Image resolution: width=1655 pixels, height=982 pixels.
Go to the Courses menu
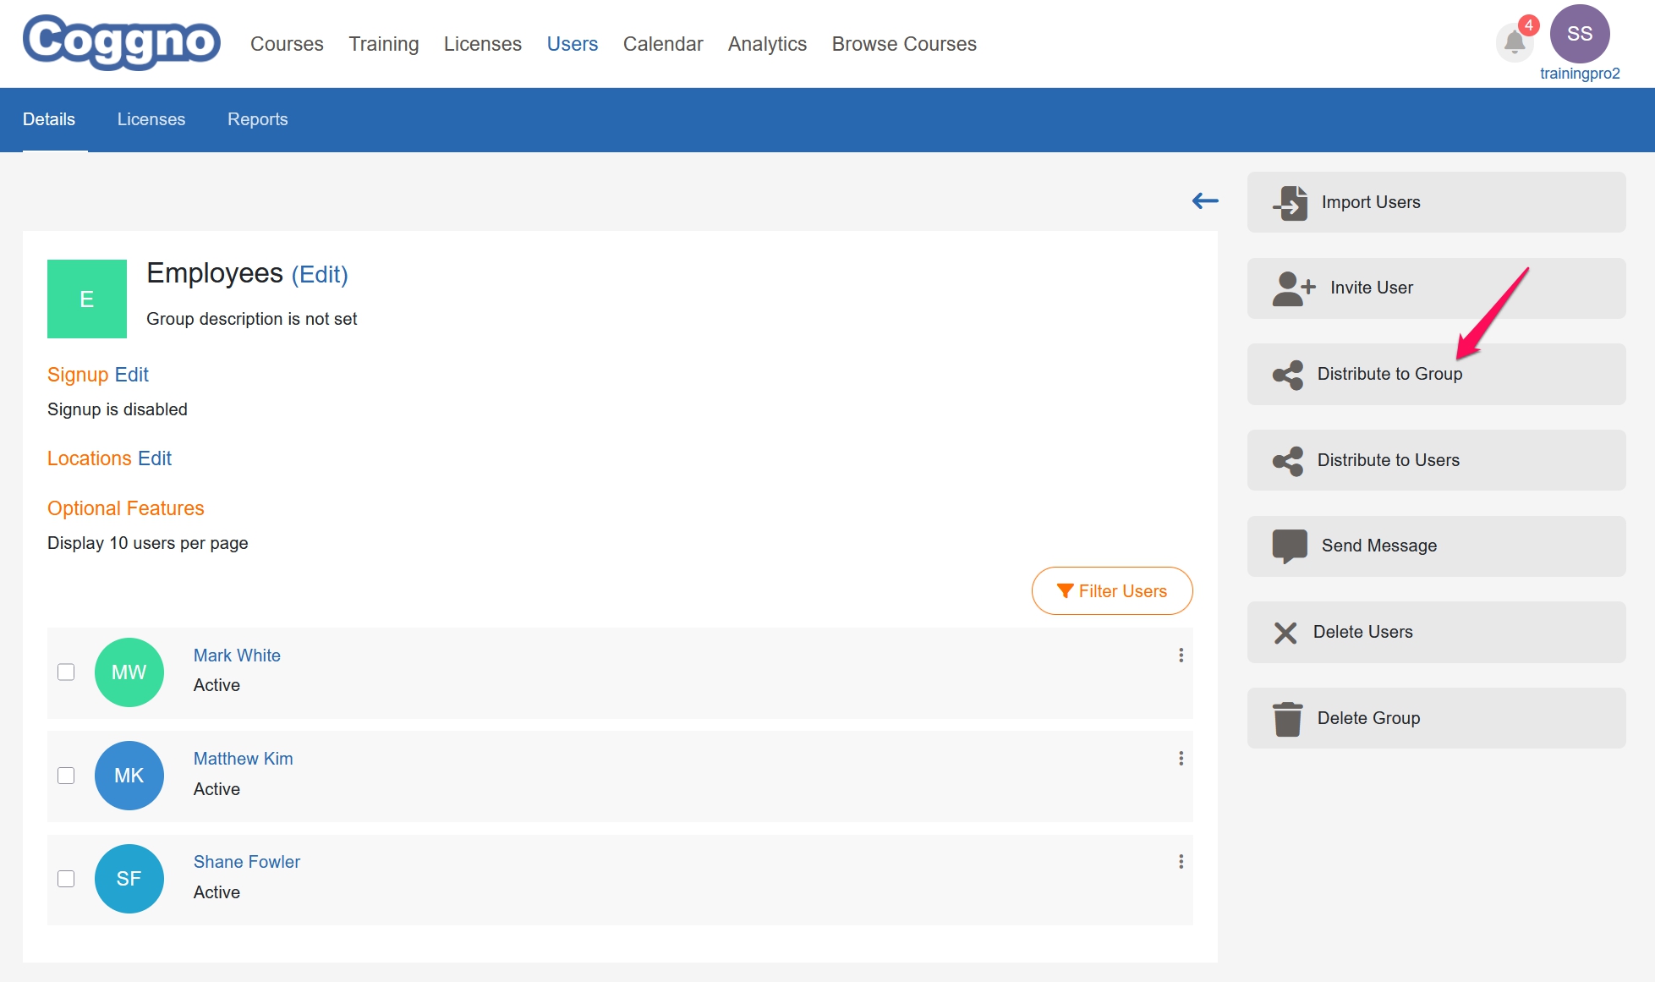[287, 44]
